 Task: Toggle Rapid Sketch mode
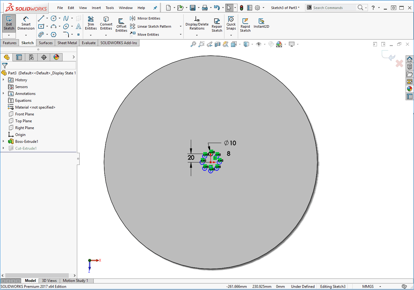click(x=245, y=25)
